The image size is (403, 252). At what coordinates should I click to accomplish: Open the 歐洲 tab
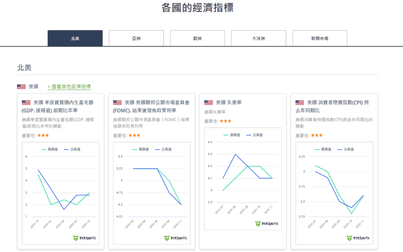pos(197,38)
